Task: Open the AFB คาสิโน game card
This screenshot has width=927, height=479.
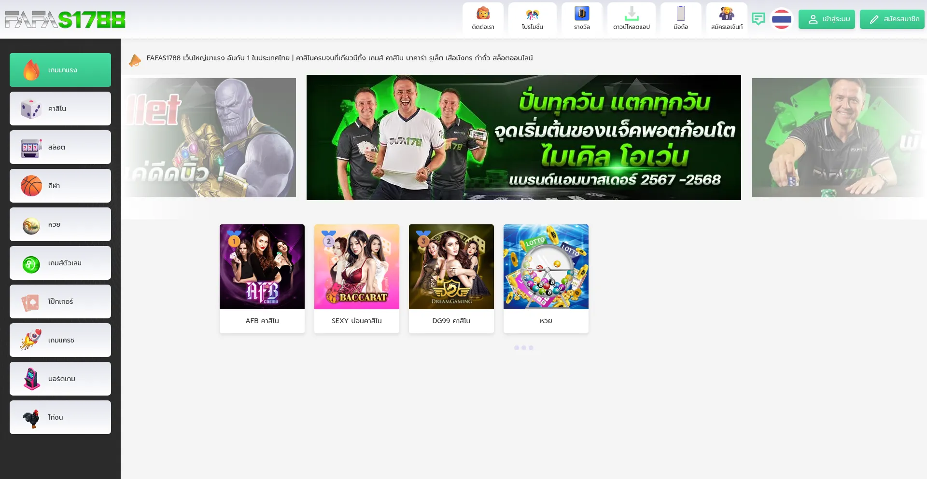Action: (x=262, y=278)
